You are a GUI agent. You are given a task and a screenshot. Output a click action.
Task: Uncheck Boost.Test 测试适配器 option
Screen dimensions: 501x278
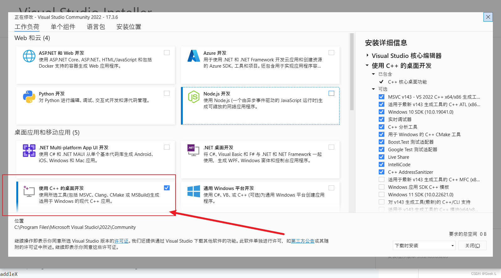pyautogui.click(x=382, y=142)
